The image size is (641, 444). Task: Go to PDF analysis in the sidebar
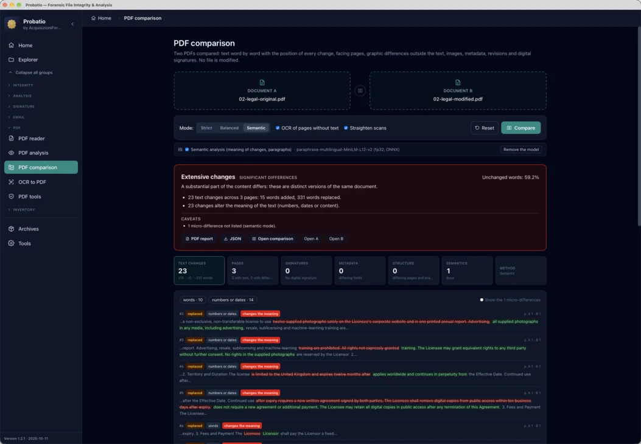point(41,153)
